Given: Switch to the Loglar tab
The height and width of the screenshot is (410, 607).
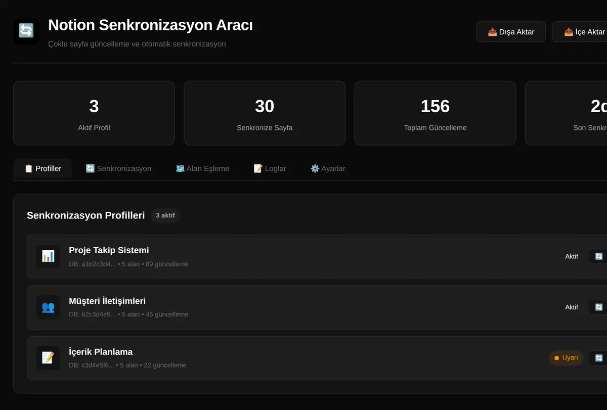Looking at the screenshot, I should [270, 168].
